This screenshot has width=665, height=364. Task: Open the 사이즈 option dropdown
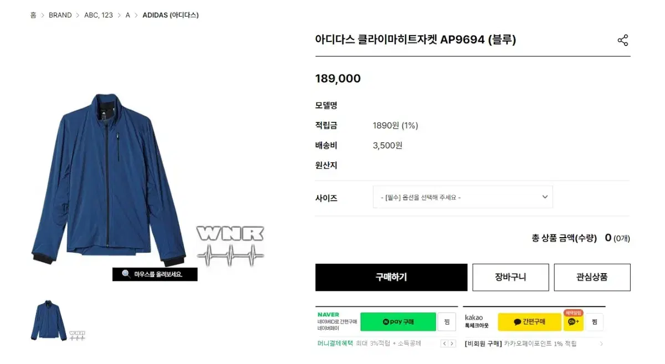[463, 197]
